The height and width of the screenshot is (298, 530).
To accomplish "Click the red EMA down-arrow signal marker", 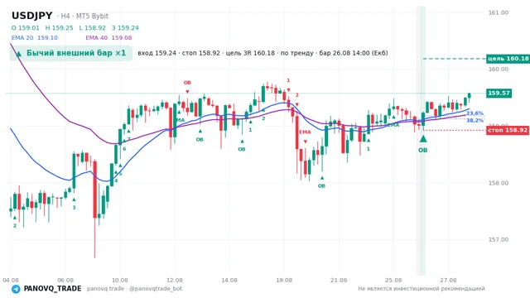I will tap(306, 142).
